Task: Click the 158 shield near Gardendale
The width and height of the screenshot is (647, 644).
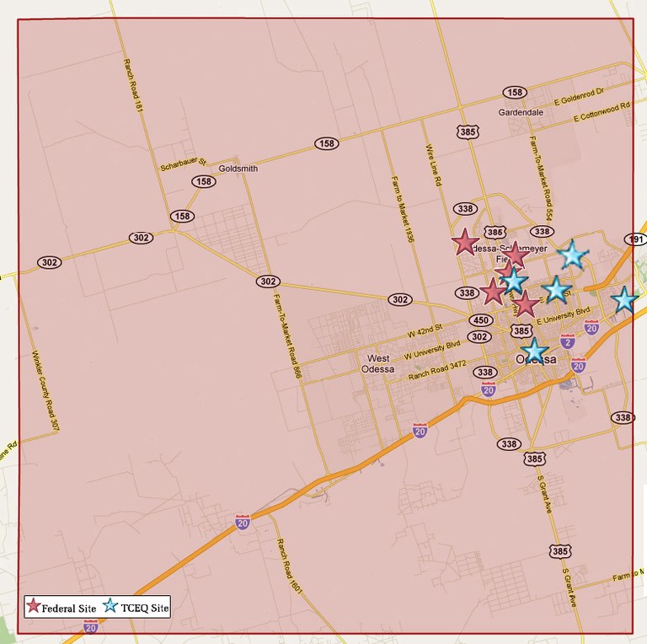Action: (x=516, y=93)
